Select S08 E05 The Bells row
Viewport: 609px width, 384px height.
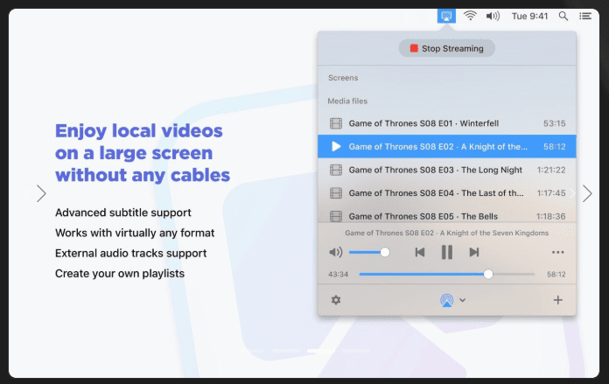(446, 215)
